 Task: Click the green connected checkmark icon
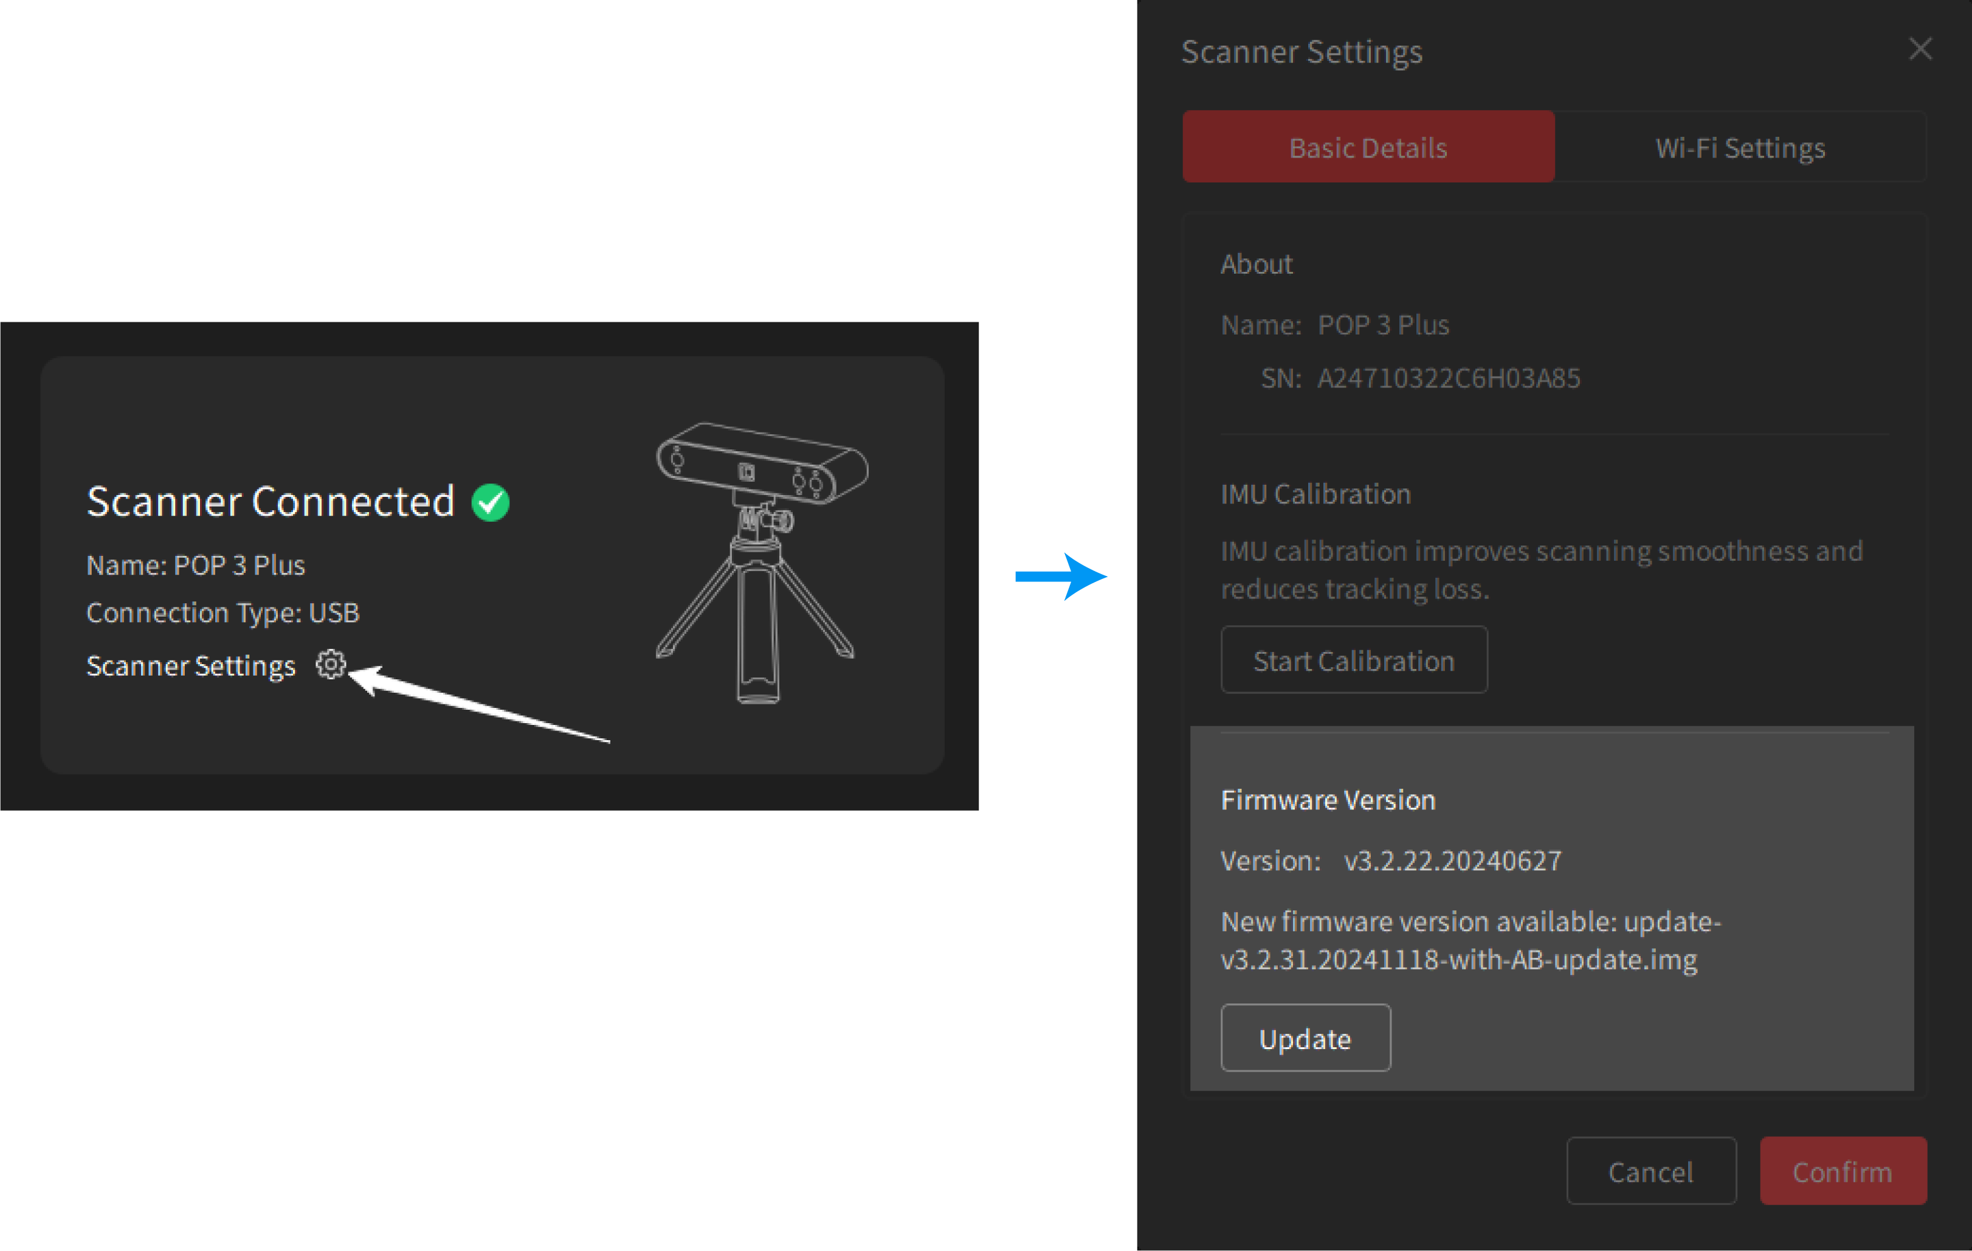point(491,502)
